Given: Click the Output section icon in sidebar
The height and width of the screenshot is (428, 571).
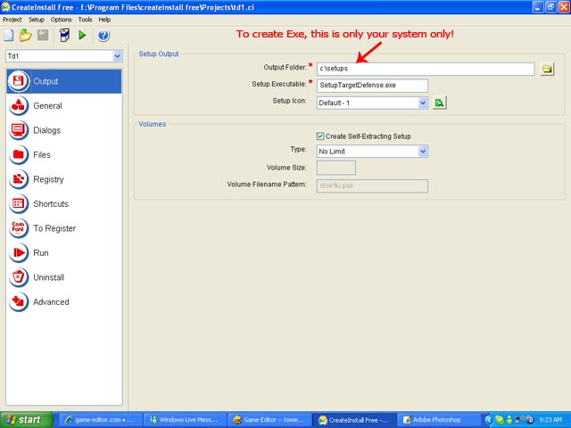Looking at the screenshot, I should click(18, 81).
